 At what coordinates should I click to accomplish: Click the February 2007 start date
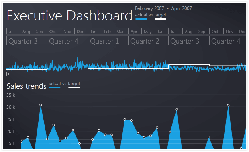[149, 8]
